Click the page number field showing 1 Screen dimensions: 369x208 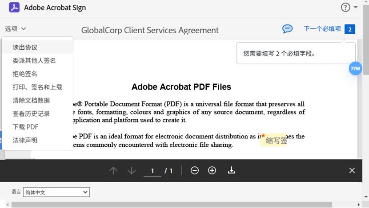[152, 171]
